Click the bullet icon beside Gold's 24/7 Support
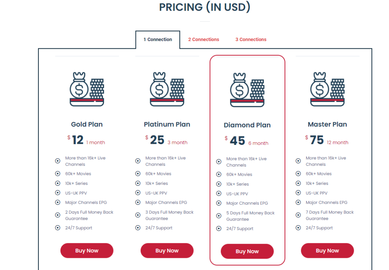The image size is (389, 270). pyautogui.click(x=58, y=228)
